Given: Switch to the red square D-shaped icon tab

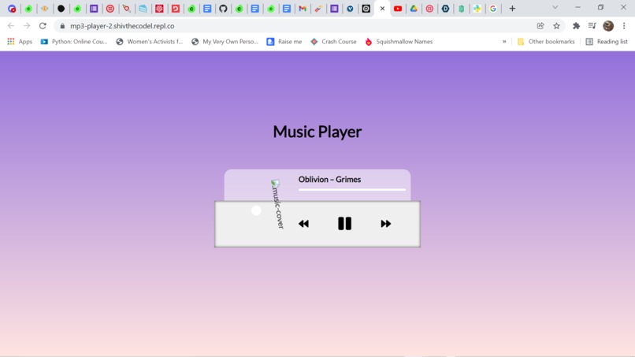Looking at the screenshot, I should tap(176, 9).
